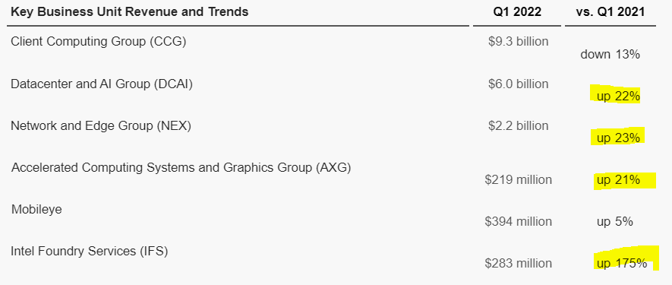This screenshot has width=672, height=285.
Task: Click the Network and Edge Group (NEX) label
Action: coord(101,125)
